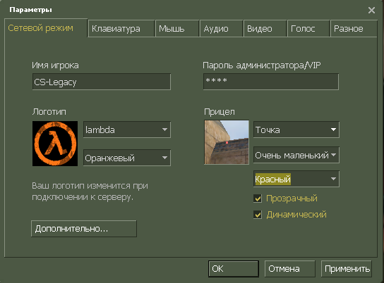The image size is (384, 283).
Task: Disable the Динамический checkbox
Action: 258,215
